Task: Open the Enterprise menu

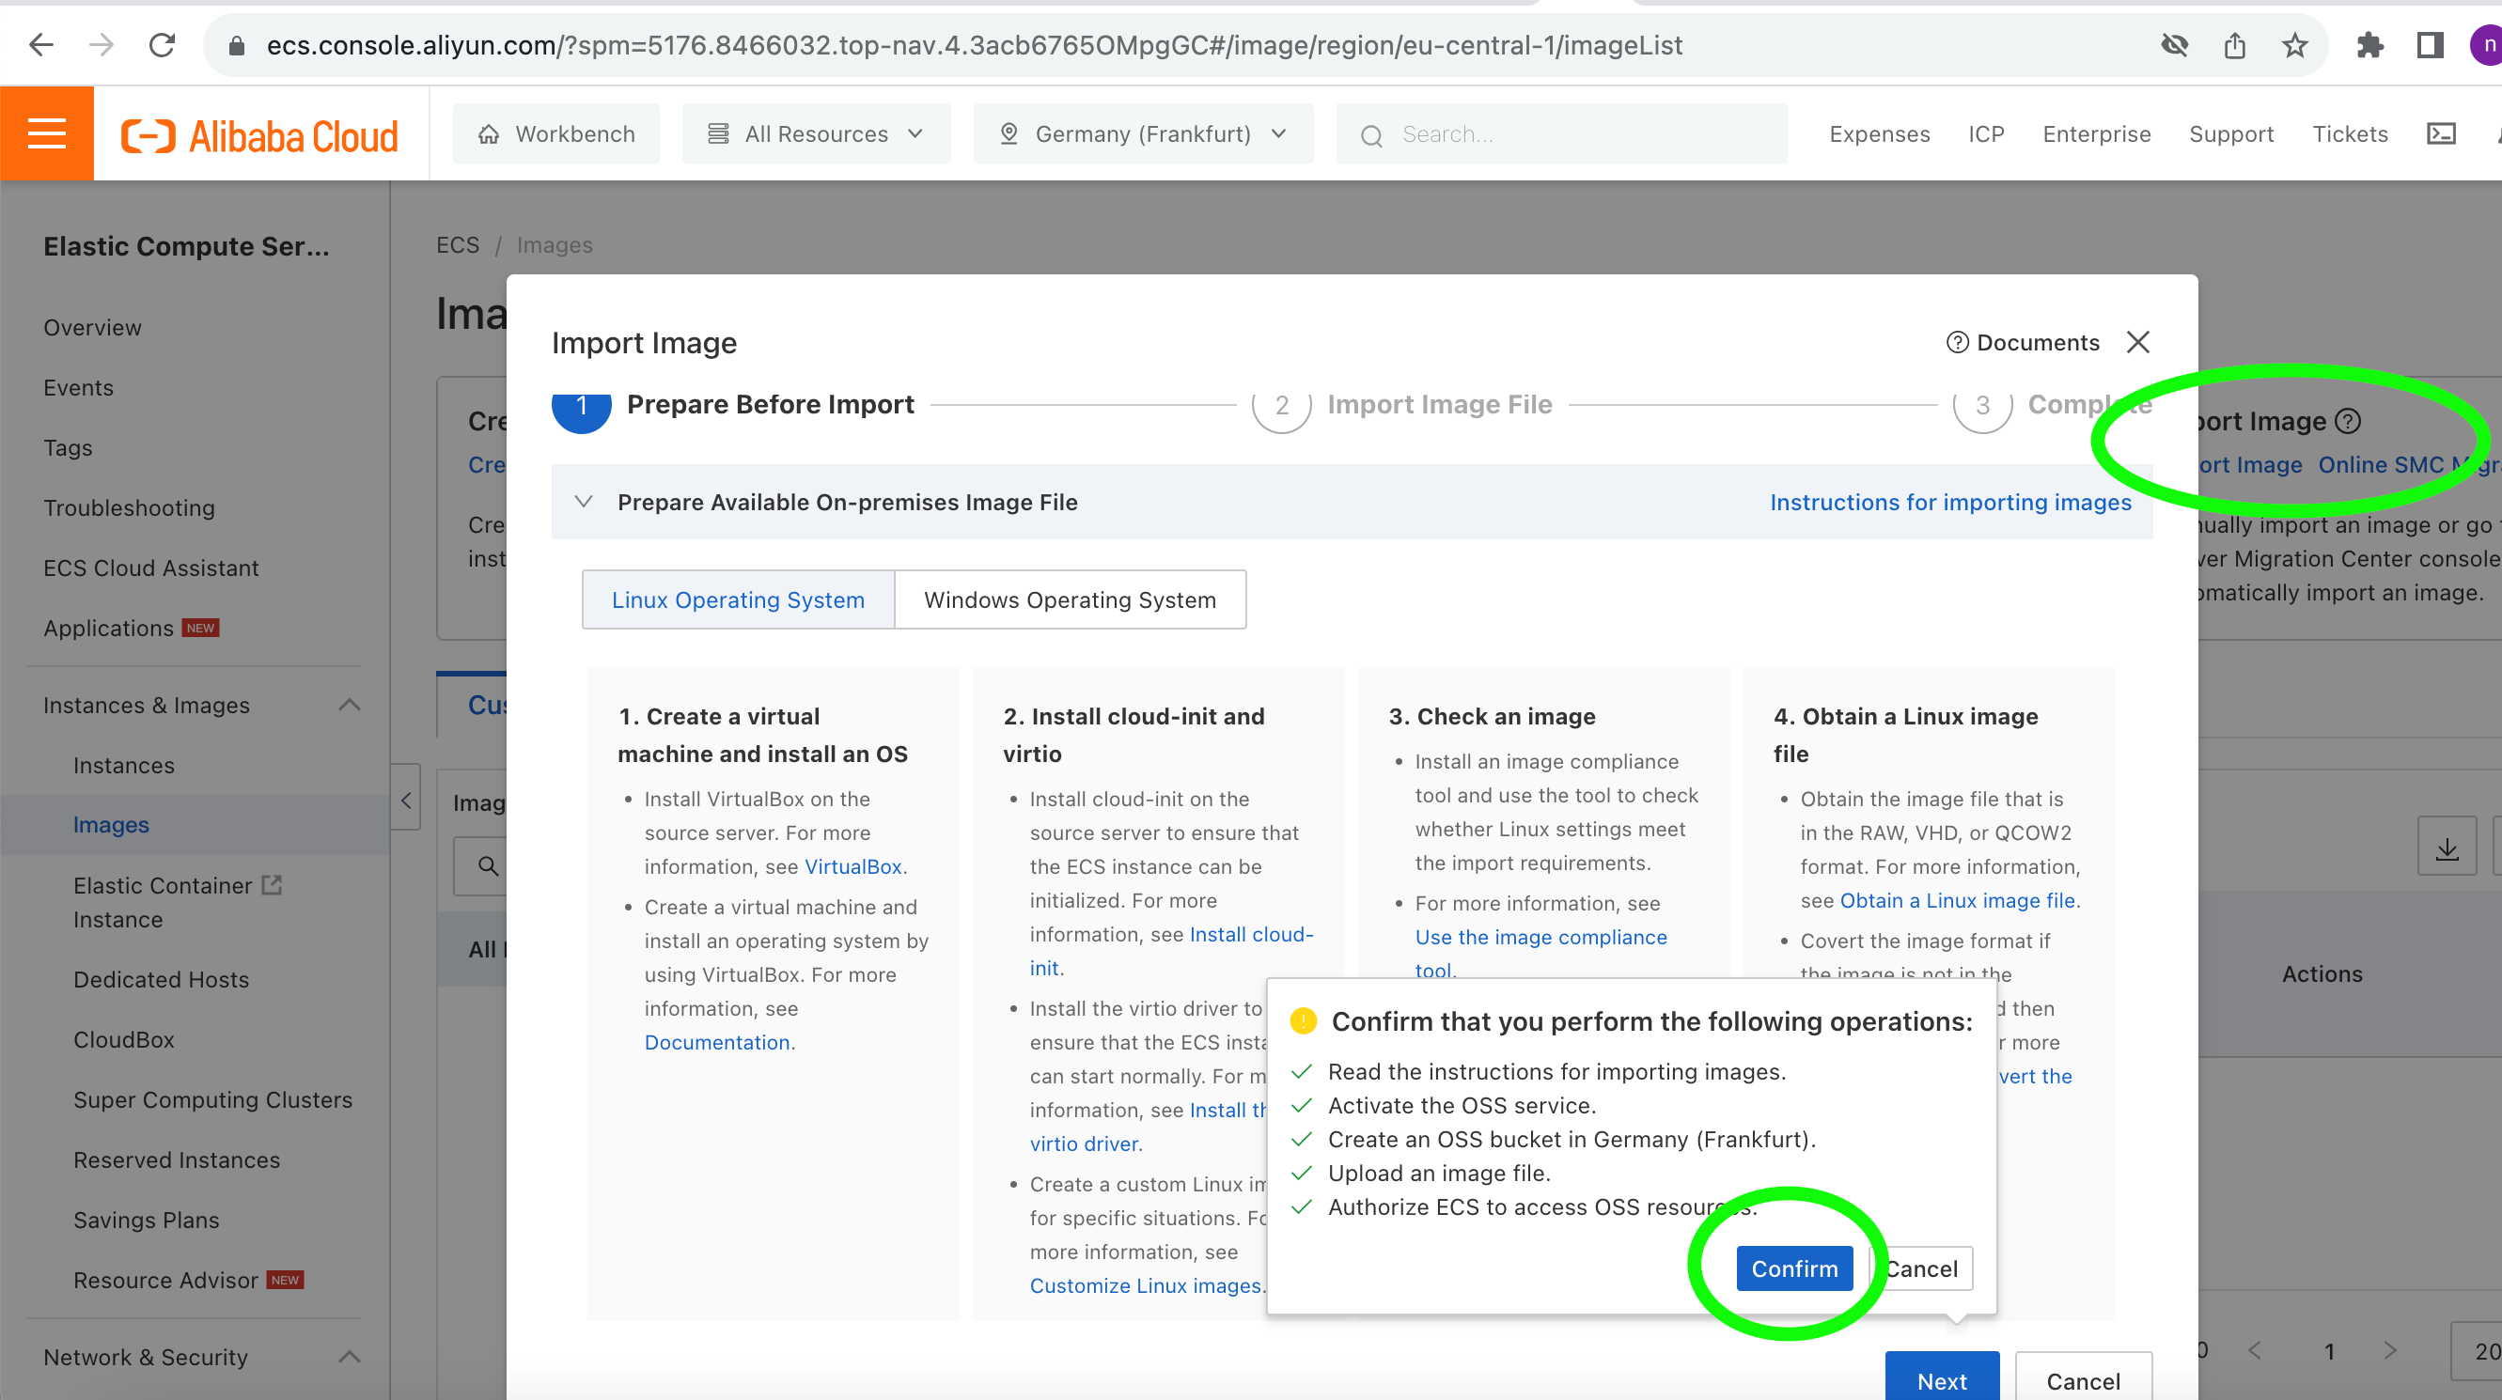Action: tap(2096, 134)
